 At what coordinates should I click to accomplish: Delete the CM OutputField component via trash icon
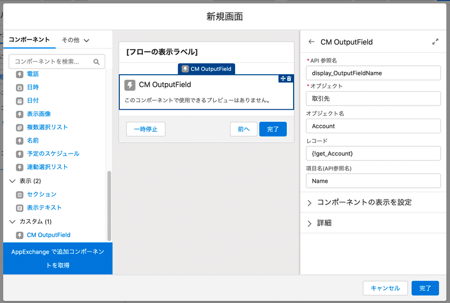coord(289,79)
